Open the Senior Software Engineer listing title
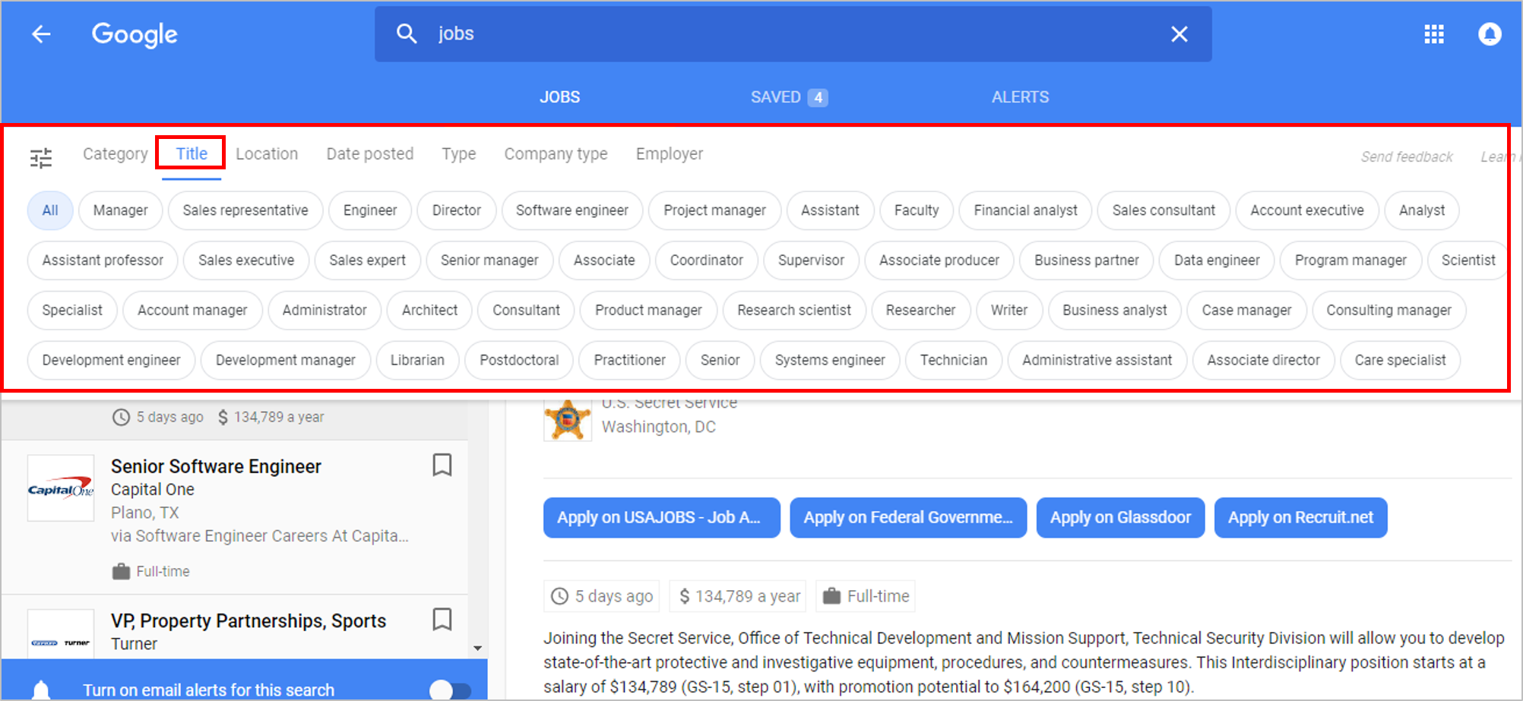 tap(216, 466)
